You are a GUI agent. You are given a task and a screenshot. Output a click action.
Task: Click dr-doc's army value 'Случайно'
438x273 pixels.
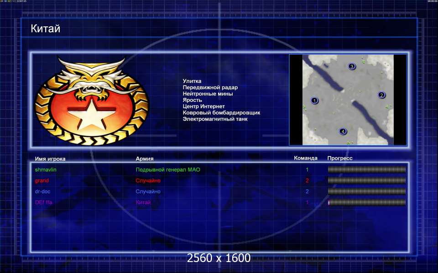click(x=148, y=192)
